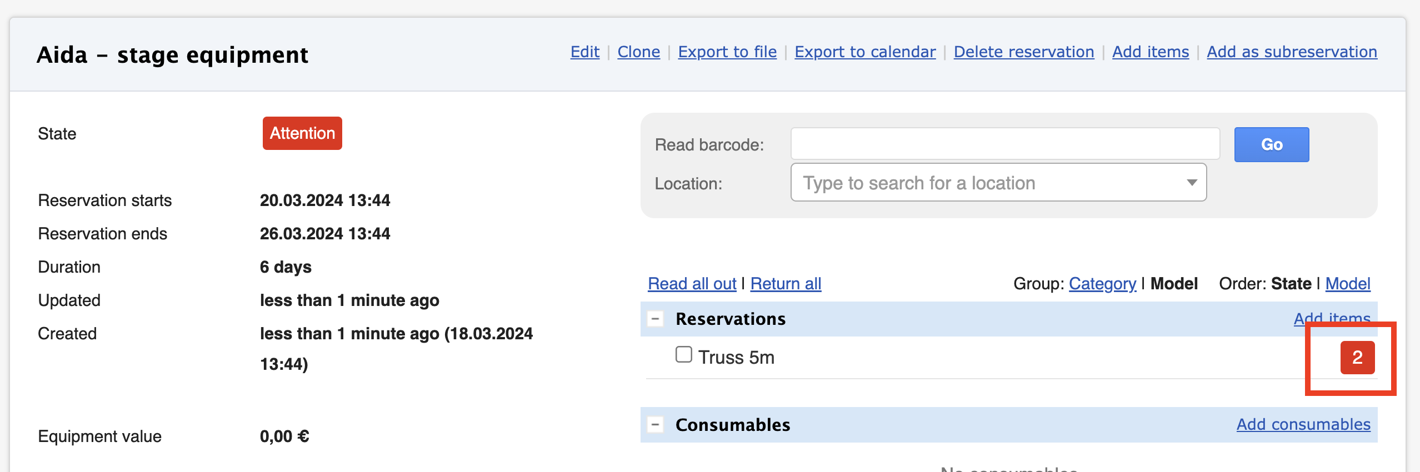
Task: Choose Export to file
Action: (x=727, y=52)
